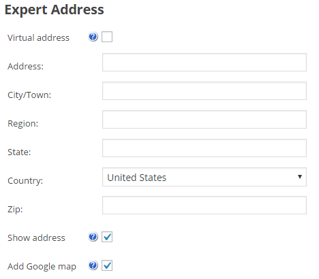Click the Zip: field label
Image resolution: width=319 pixels, height=279 pixels.
(x=15, y=210)
